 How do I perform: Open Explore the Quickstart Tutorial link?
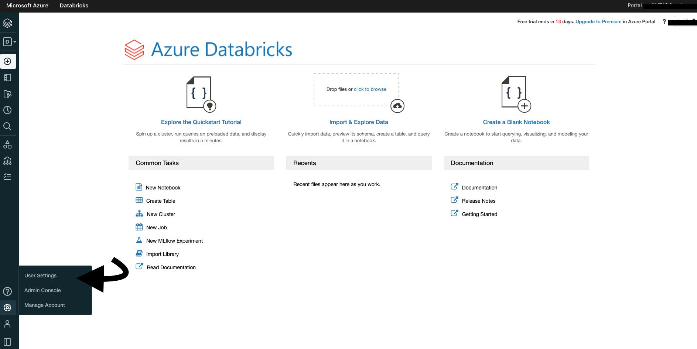tap(201, 122)
